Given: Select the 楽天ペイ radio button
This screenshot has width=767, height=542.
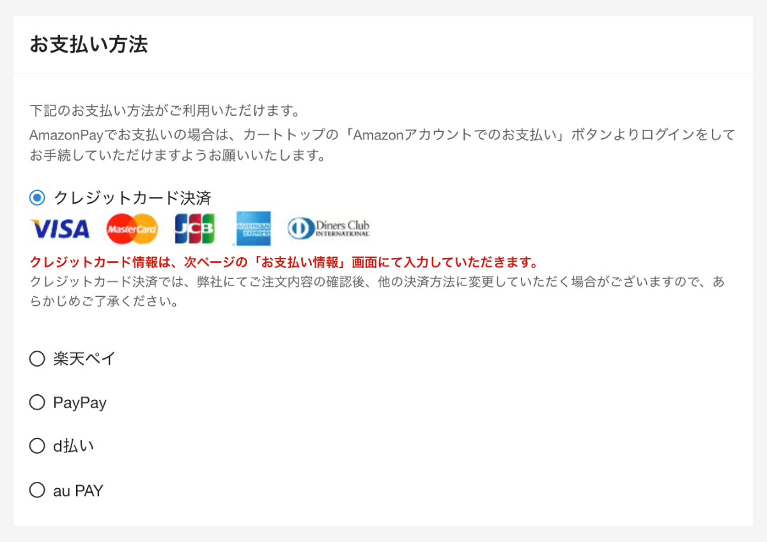Looking at the screenshot, I should [37, 359].
